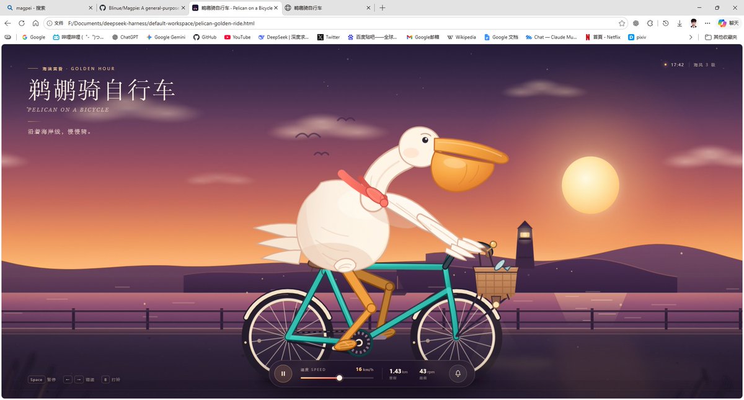
Task: Open the user profile avatar
Action: 694,23
